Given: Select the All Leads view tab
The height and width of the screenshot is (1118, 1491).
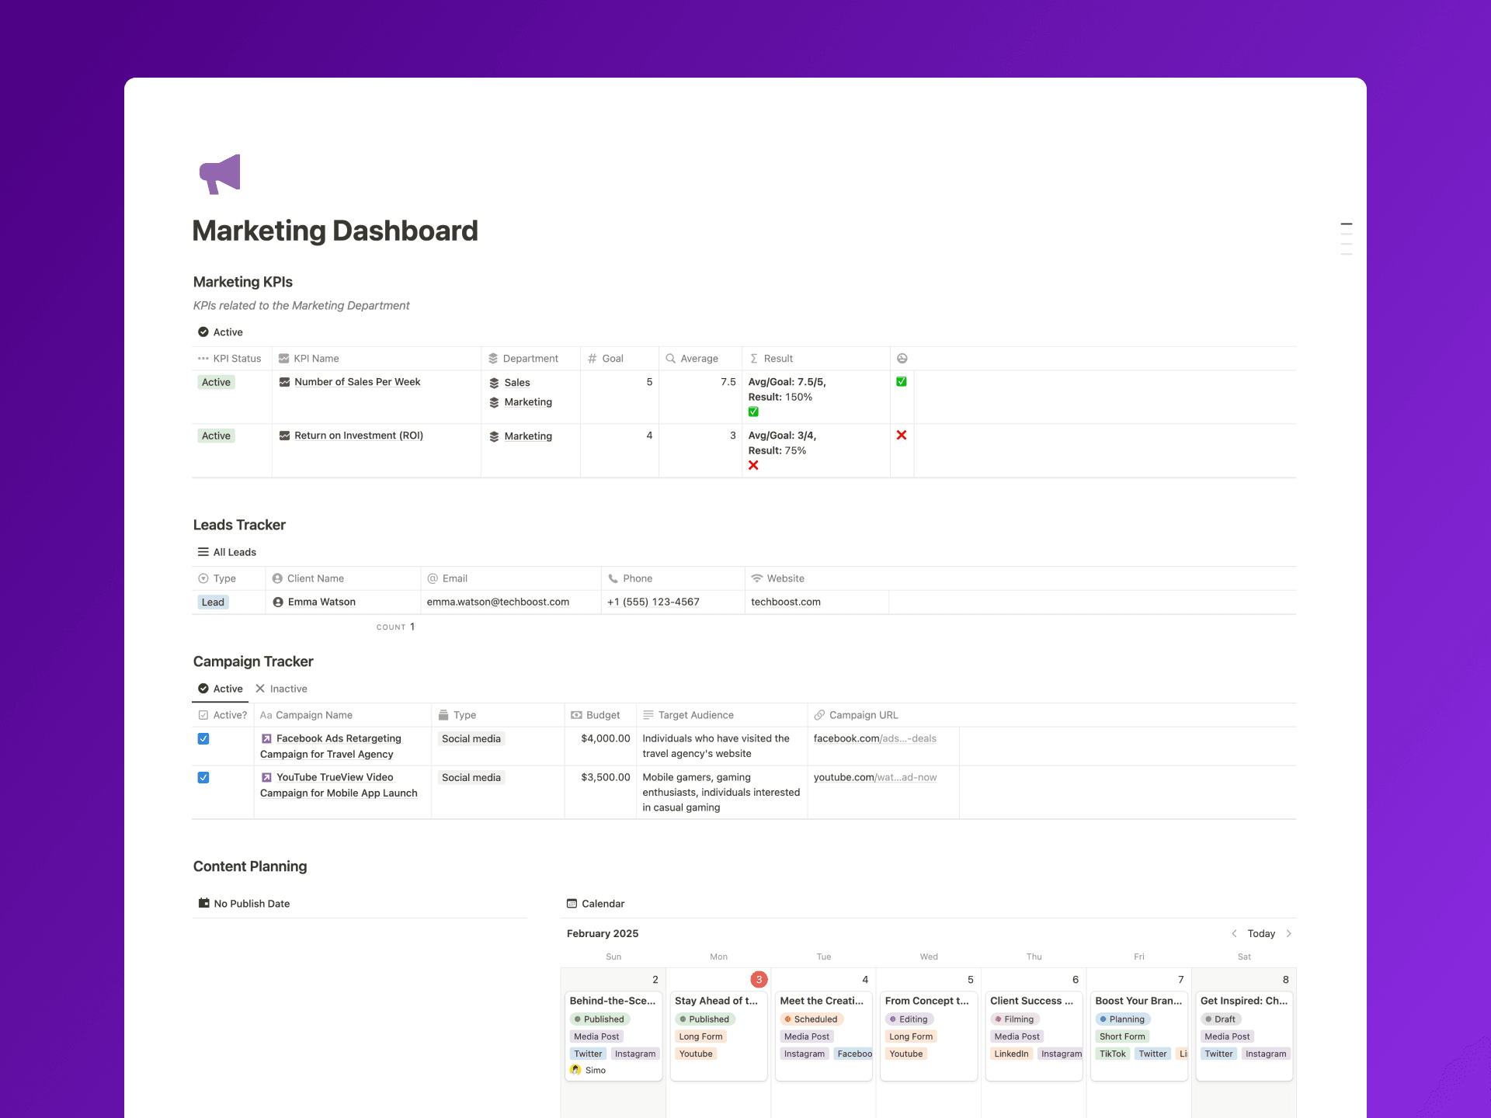Looking at the screenshot, I should pos(227,552).
